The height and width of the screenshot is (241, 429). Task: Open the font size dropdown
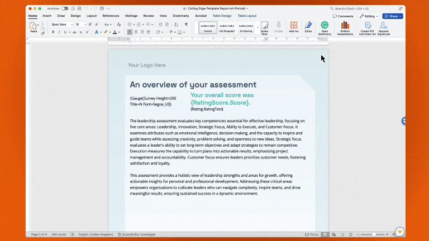tap(85, 25)
